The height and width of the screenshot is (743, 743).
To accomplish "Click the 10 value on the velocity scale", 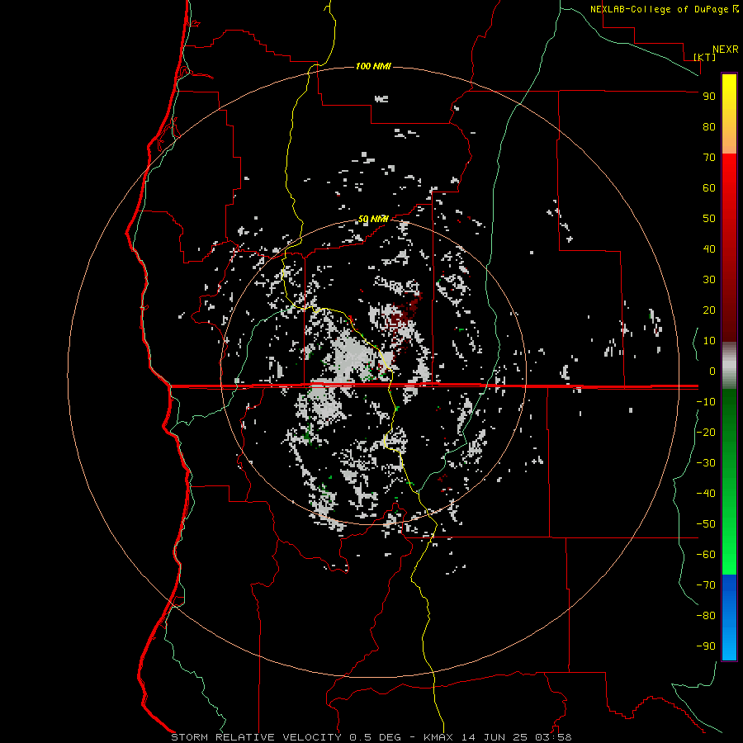I will pos(709,341).
